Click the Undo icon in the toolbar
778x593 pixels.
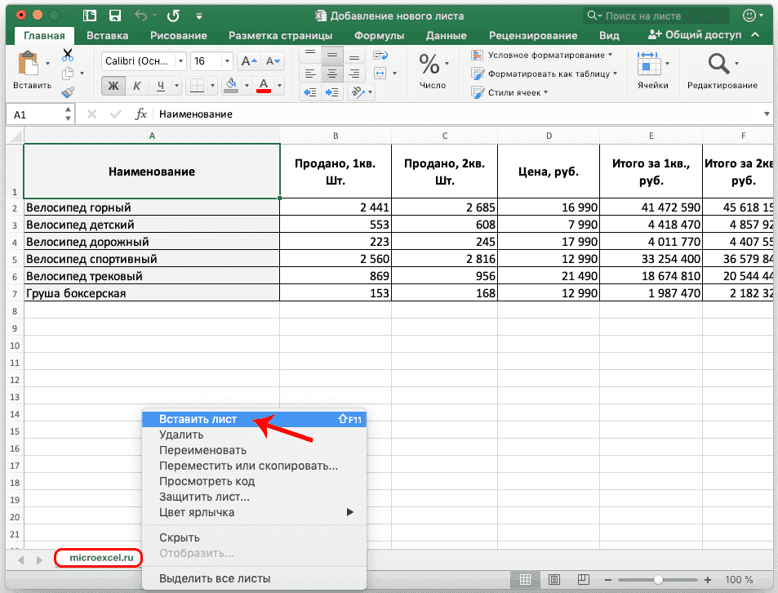tap(140, 15)
